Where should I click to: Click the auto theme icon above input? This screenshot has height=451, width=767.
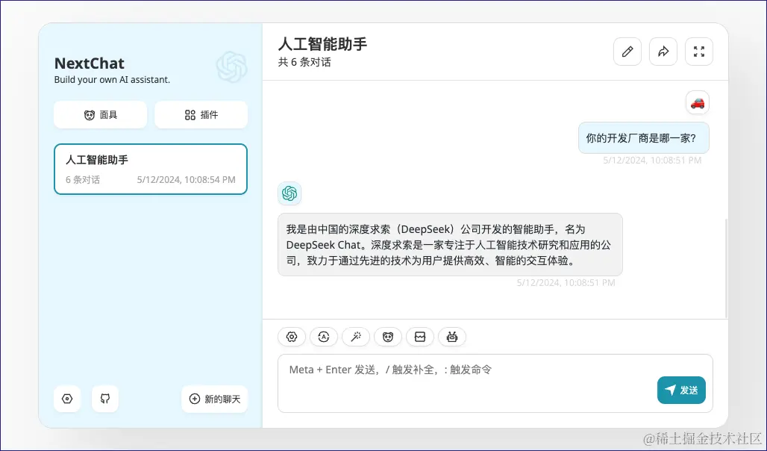[x=324, y=337]
